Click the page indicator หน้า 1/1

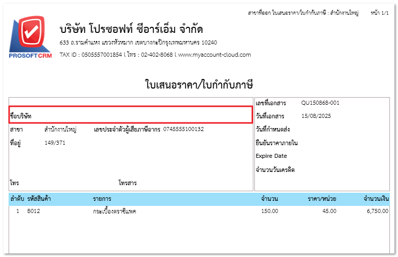[x=379, y=12]
